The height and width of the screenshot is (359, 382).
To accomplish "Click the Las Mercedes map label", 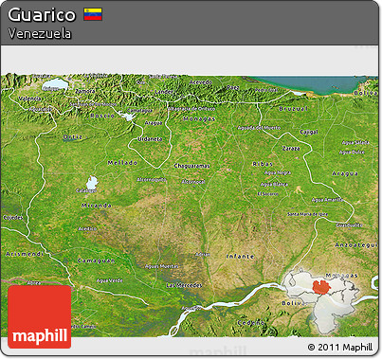I will coord(184,285).
